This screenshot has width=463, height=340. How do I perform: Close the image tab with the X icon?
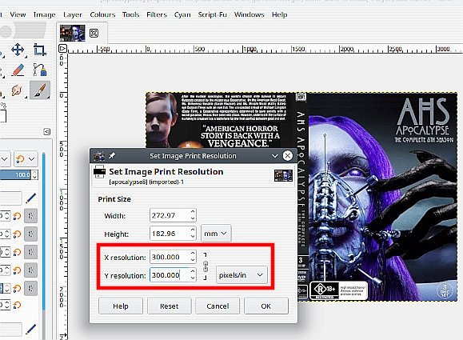[94, 33]
